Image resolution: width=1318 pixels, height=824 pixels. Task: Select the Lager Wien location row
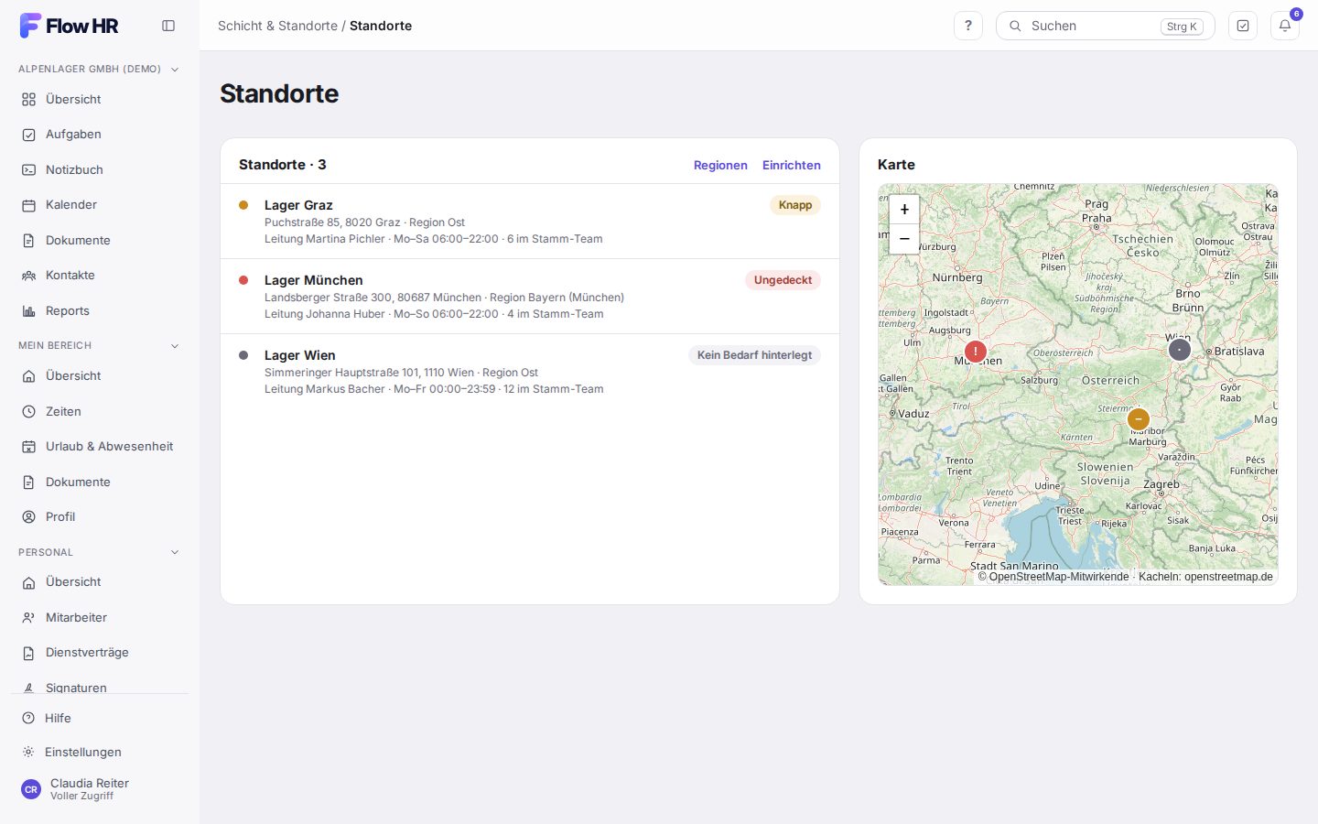(x=530, y=372)
